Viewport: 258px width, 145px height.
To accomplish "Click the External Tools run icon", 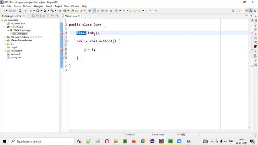I will pyautogui.click(x=52, y=11).
